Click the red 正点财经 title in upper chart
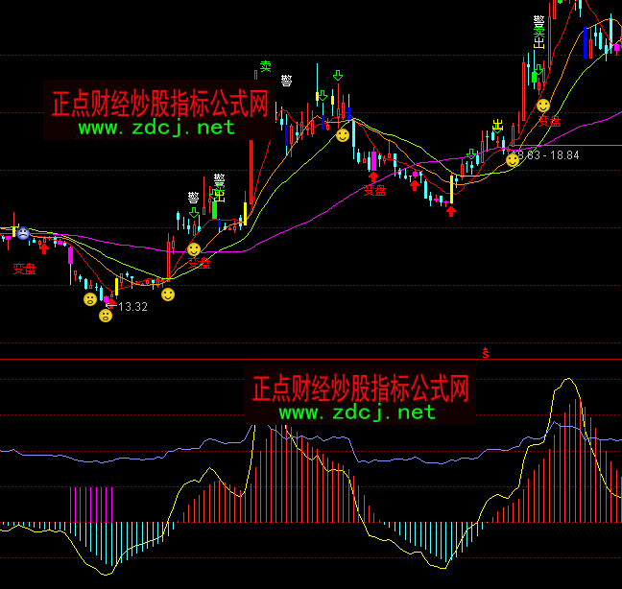Viewport: 622px width, 589px height. click(158, 103)
